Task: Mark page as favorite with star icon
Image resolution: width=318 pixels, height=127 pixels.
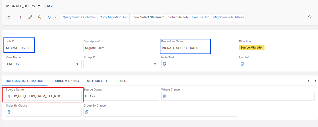Action: coord(310,17)
